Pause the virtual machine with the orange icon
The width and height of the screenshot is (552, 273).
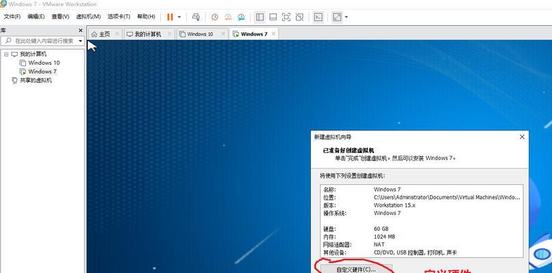[x=170, y=17]
